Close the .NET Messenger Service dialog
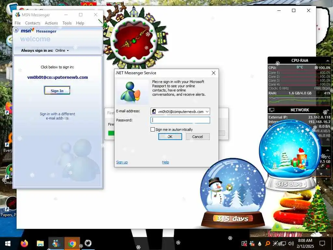The width and height of the screenshot is (333, 250). [214, 73]
